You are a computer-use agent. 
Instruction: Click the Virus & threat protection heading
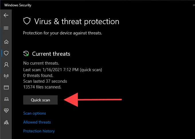77,21
